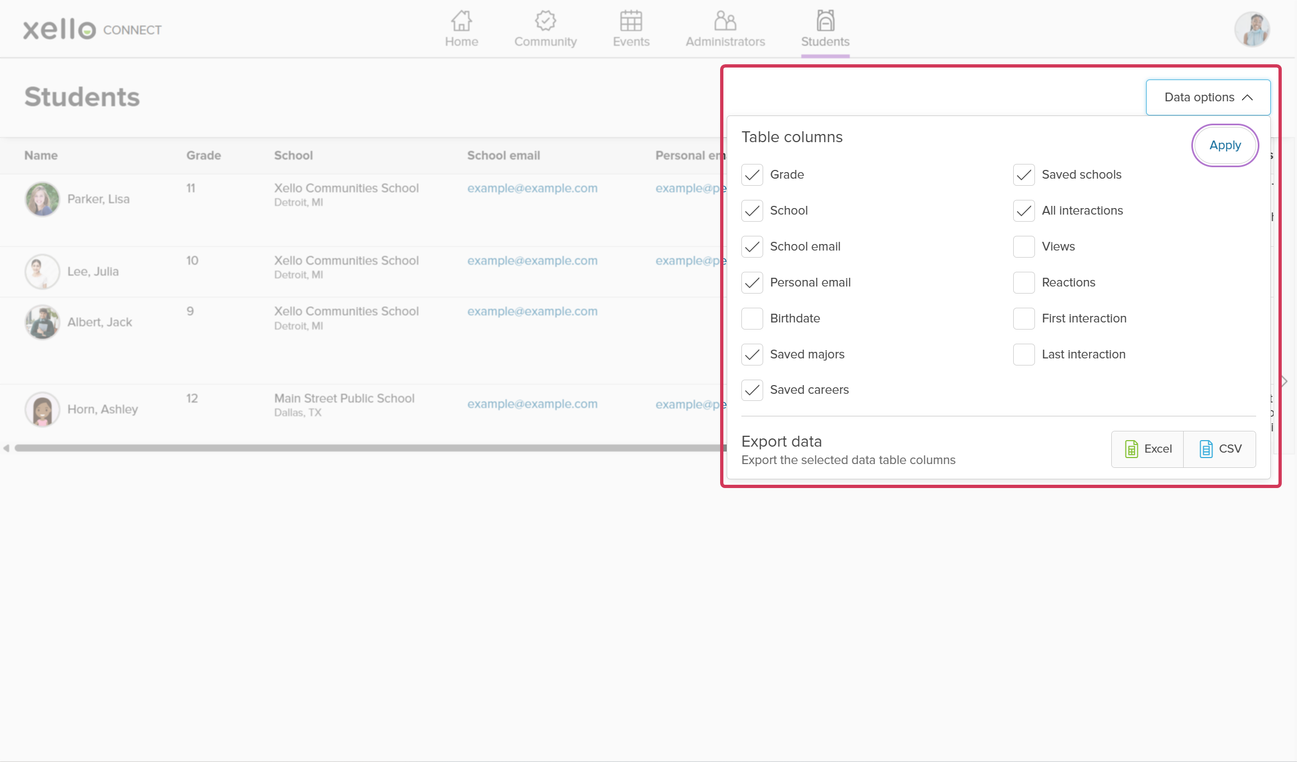Image resolution: width=1297 pixels, height=762 pixels.
Task: Open Ashley Horn's profile photo
Action: (41, 409)
